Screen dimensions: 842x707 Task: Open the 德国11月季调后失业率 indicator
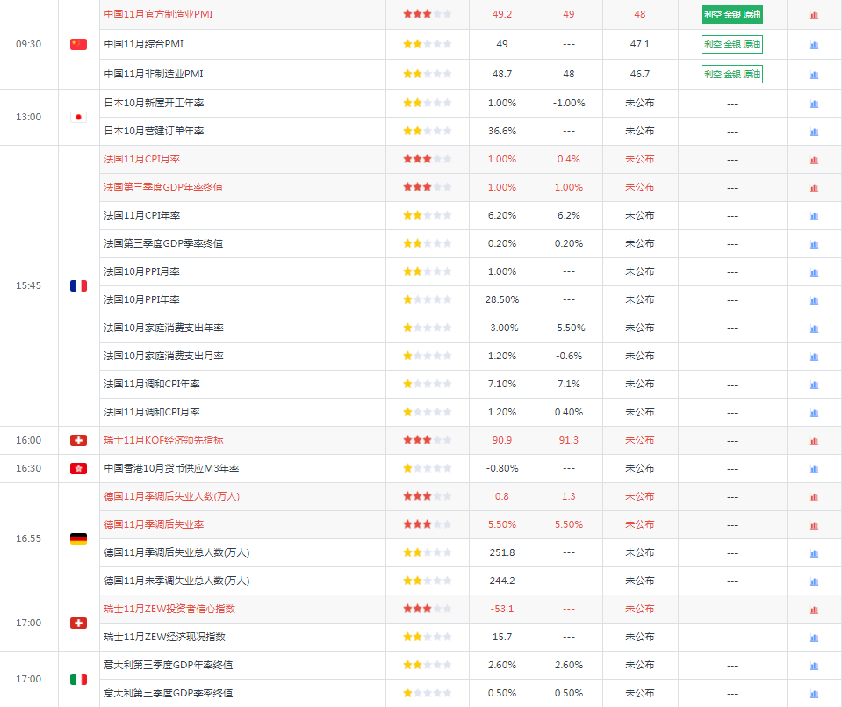pos(154,524)
